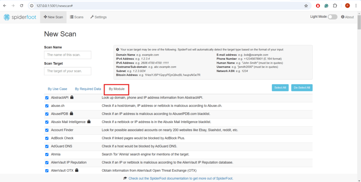Viewport: 361px width, 182px height.
Task: Open the Settings nav item
Action: [98, 17]
